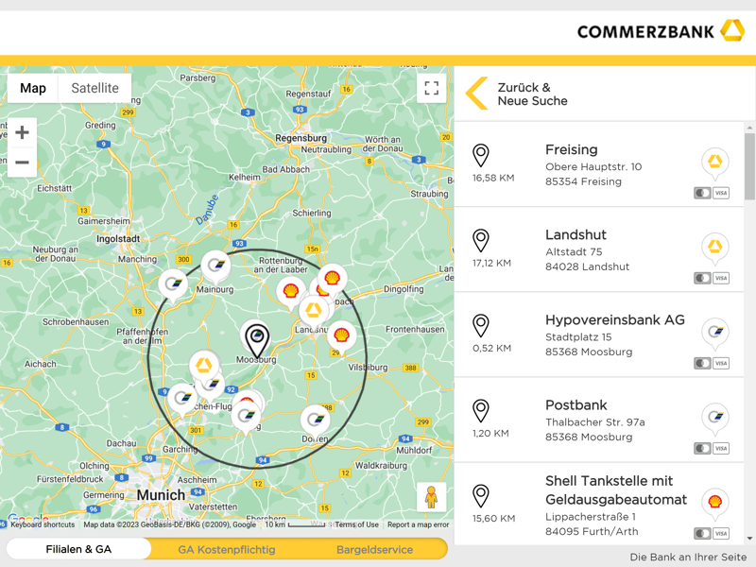Select the Bargeldservice tab
Viewport: 756px width, 567px height.
[374, 549]
